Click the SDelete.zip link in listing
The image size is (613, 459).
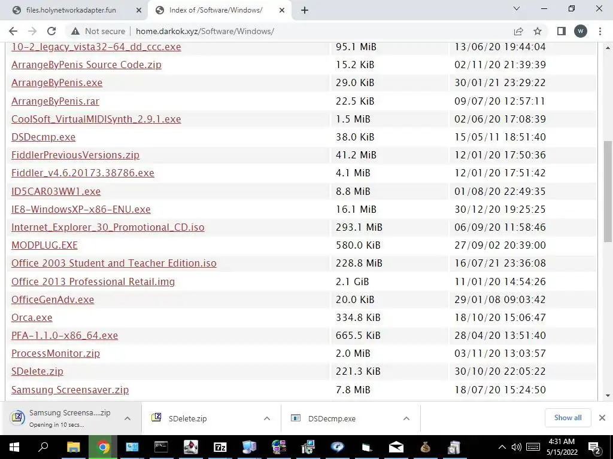pyautogui.click(x=37, y=371)
